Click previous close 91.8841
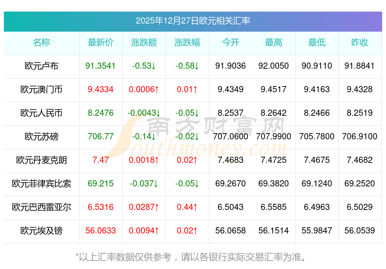This screenshot has width=386, height=269. point(360,66)
